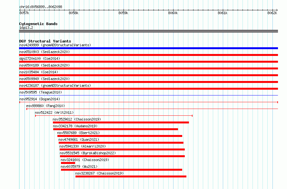Open nsv4749661 (Quan2021) label
This screenshot has height=189, width=287.
coord(79,139)
